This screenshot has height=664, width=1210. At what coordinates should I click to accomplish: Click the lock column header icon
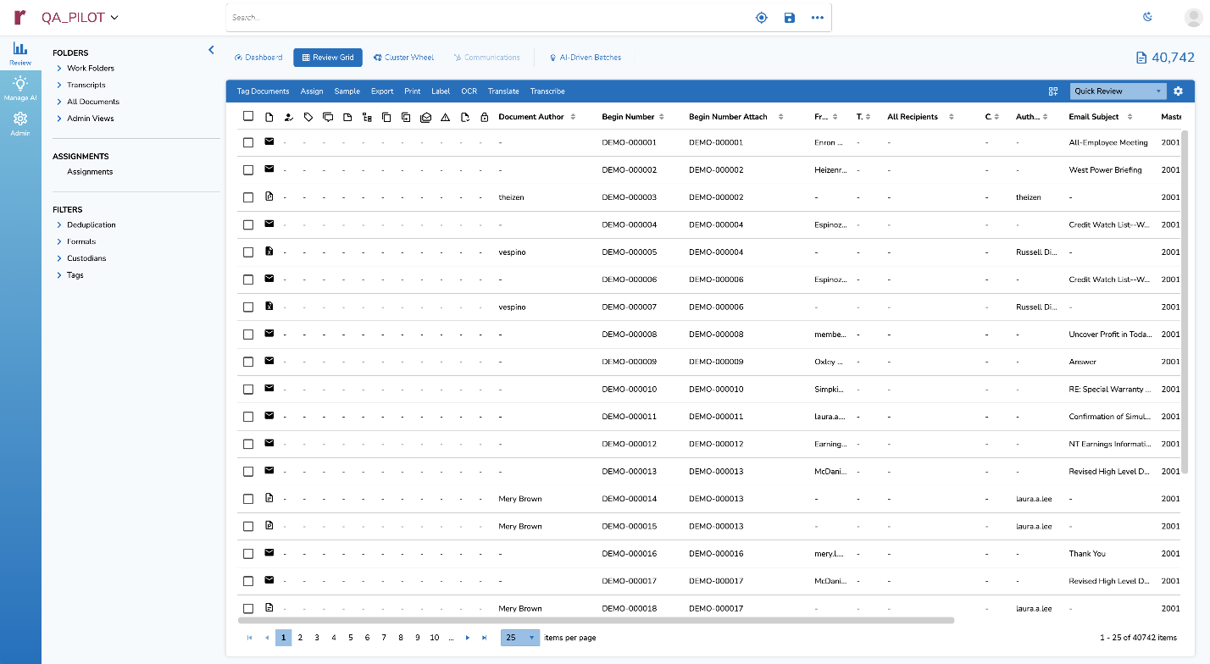coord(484,117)
